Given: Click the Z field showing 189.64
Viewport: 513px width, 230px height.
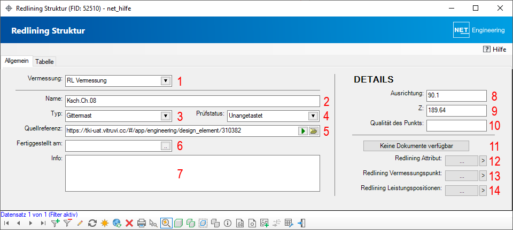Looking at the screenshot, I should click(457, 110).
